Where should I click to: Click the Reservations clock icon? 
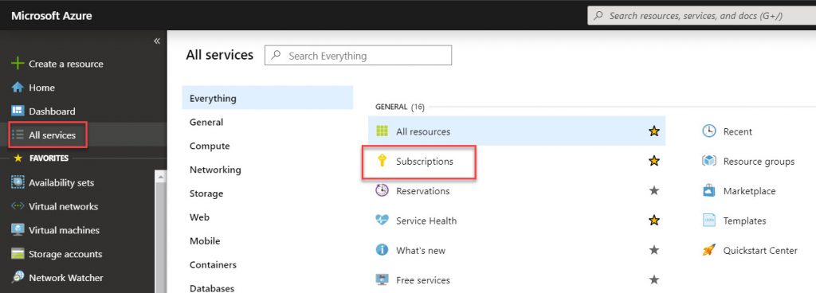(x=382, y=190)
